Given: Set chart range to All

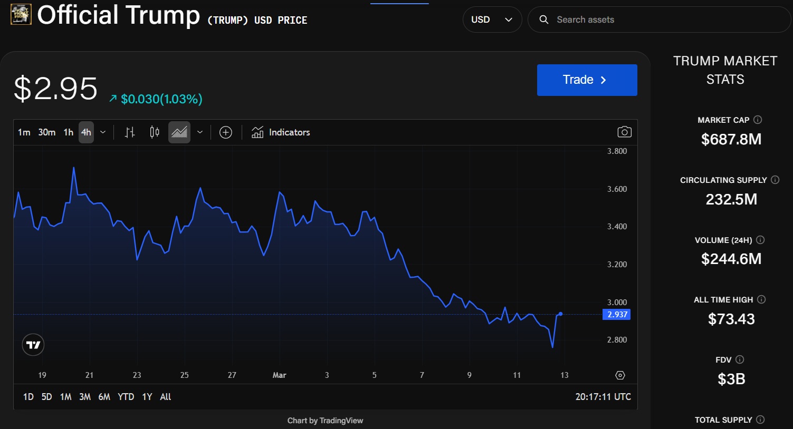Looking at the screenshot, I should coord(166,397).
